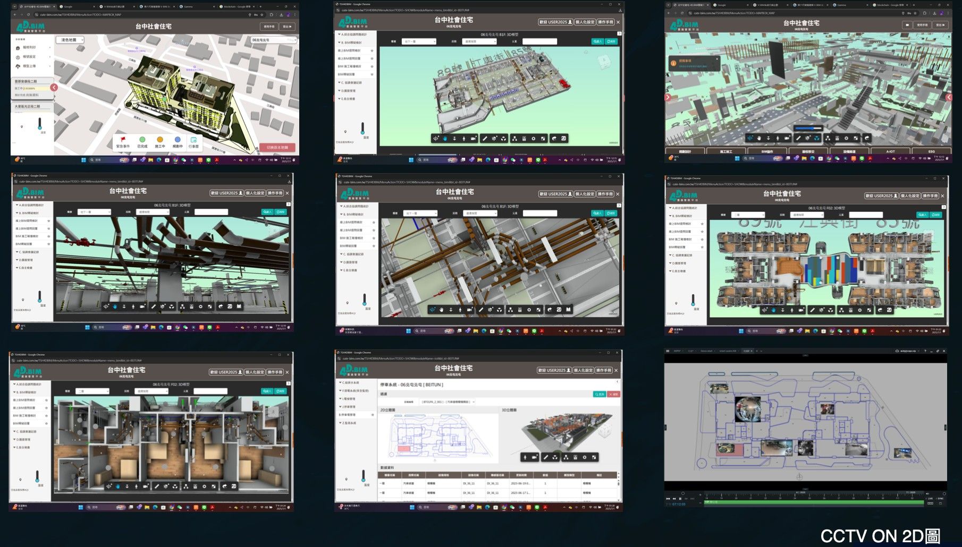Open the fisheye camera thumbnail on CCTV plan
The height and width of the screenshot is (547, 962).
tap(748, 408)
